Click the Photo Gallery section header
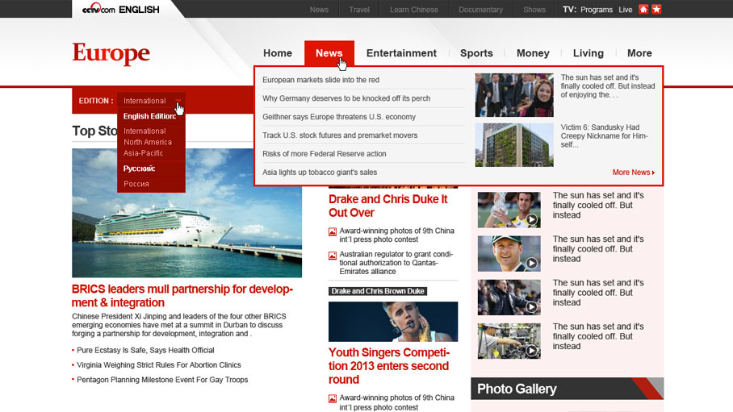733x412 pixels. point(567,389)
